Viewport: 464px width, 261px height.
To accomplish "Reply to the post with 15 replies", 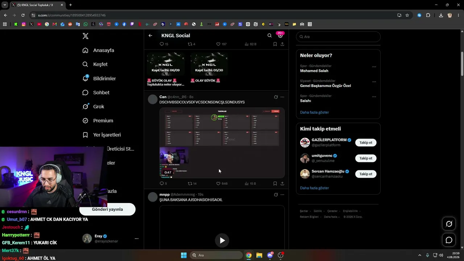I will pos(164,44).
